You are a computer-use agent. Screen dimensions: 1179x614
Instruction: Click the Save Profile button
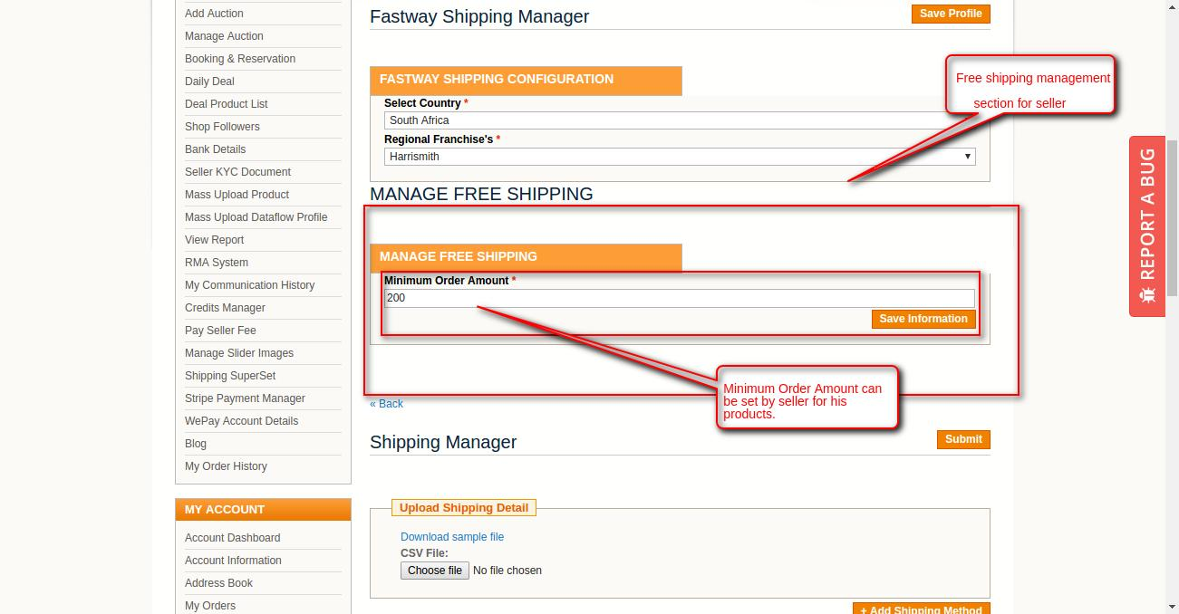click(950, 14)
